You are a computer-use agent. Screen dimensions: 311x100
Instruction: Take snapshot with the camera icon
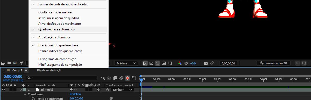click(x=206, y=63)
